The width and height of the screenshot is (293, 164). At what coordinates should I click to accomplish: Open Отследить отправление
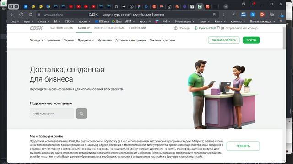click(x=45, y=40)
